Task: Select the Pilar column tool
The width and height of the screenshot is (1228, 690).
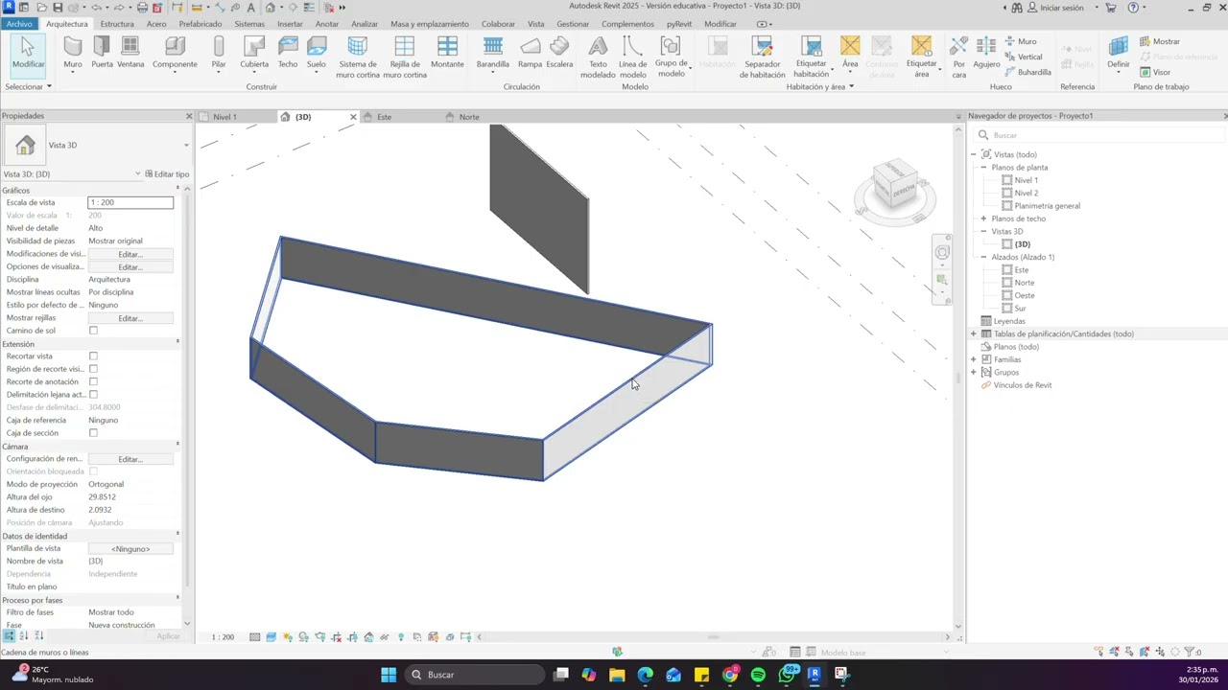Action: 219,53
